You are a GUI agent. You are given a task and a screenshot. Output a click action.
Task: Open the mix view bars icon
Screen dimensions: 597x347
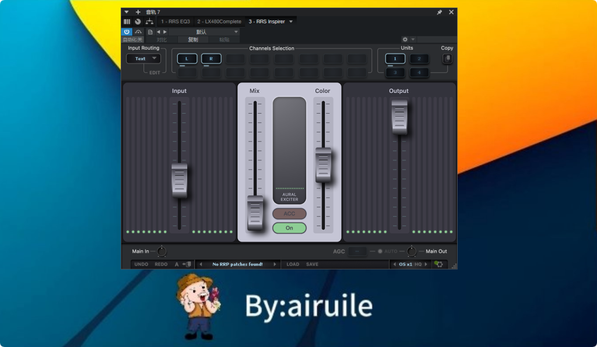point(127,22)
